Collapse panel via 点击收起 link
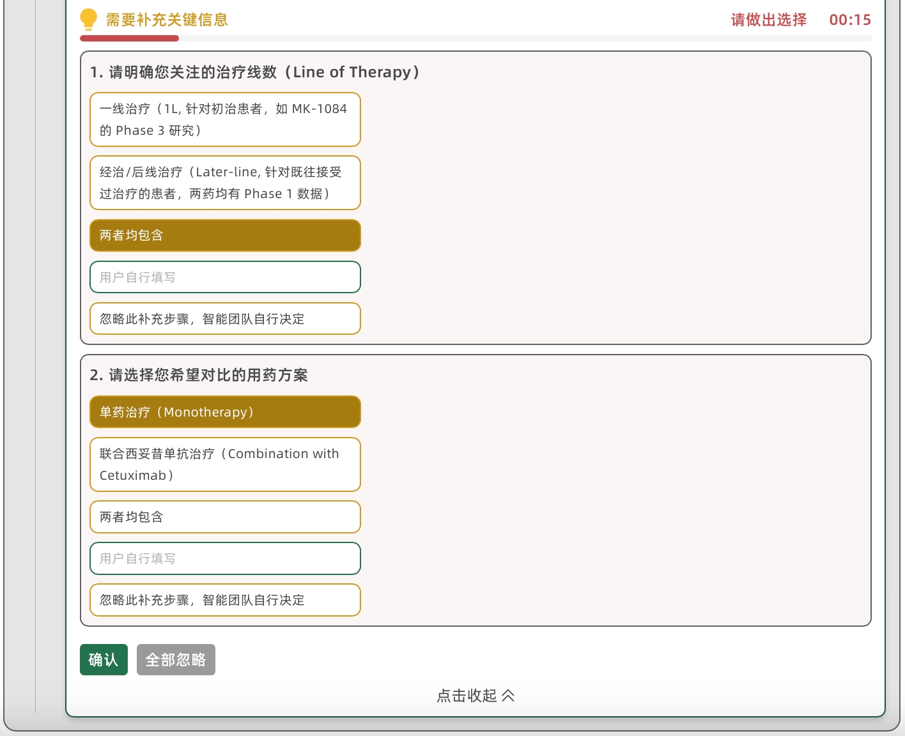 (x=476, y=695)
